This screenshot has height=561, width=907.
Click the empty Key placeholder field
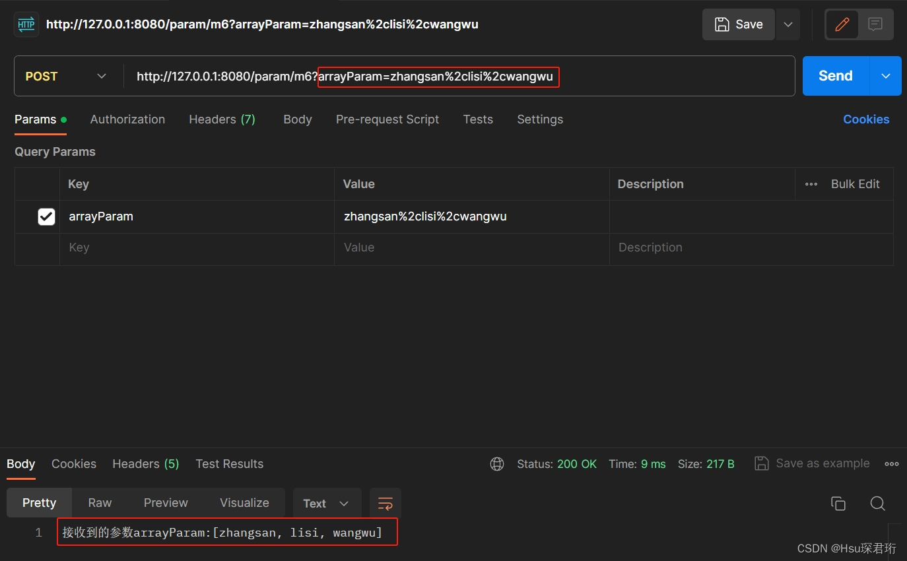click(197, 249)
